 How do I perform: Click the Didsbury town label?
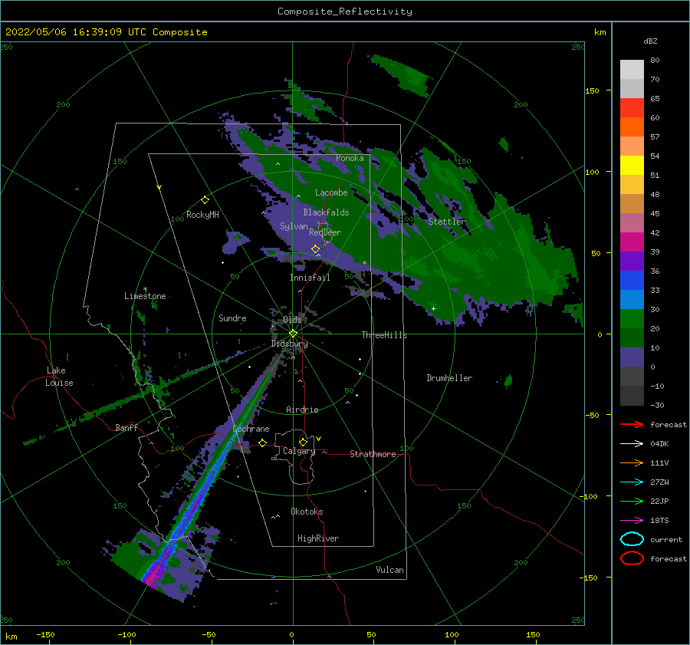pyautogui.click(x=289, y=344)
